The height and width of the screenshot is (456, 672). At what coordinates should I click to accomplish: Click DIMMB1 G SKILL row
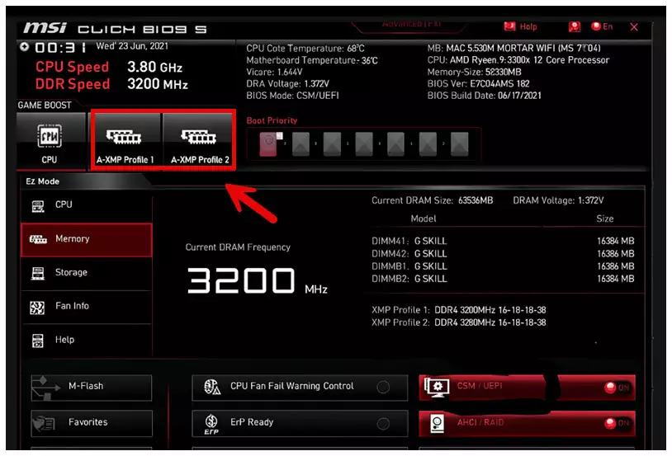(x=503, y=266)
